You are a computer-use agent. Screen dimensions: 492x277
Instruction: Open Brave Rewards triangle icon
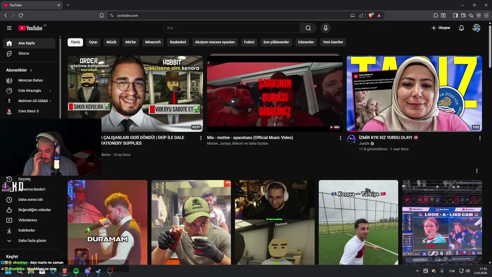(x=379, y=15)
